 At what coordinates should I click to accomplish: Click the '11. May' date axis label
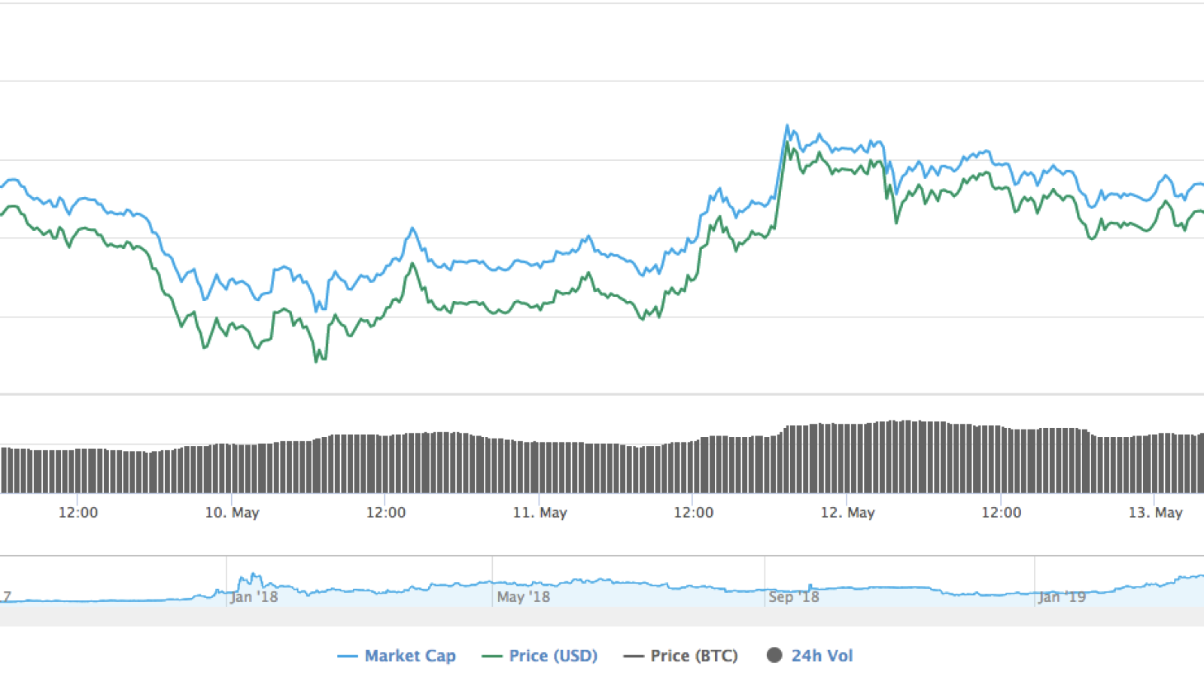[540, 512]
